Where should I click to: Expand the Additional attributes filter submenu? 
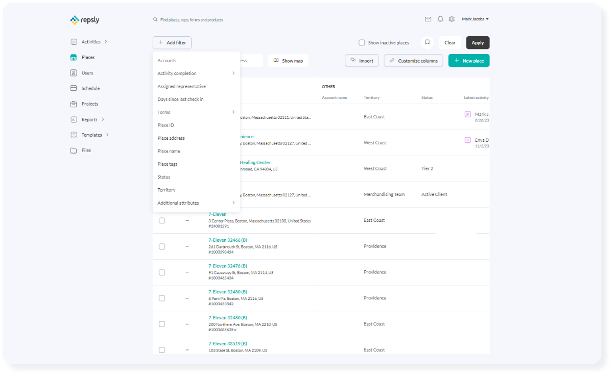pyautogui.click(x=196, y=203)
